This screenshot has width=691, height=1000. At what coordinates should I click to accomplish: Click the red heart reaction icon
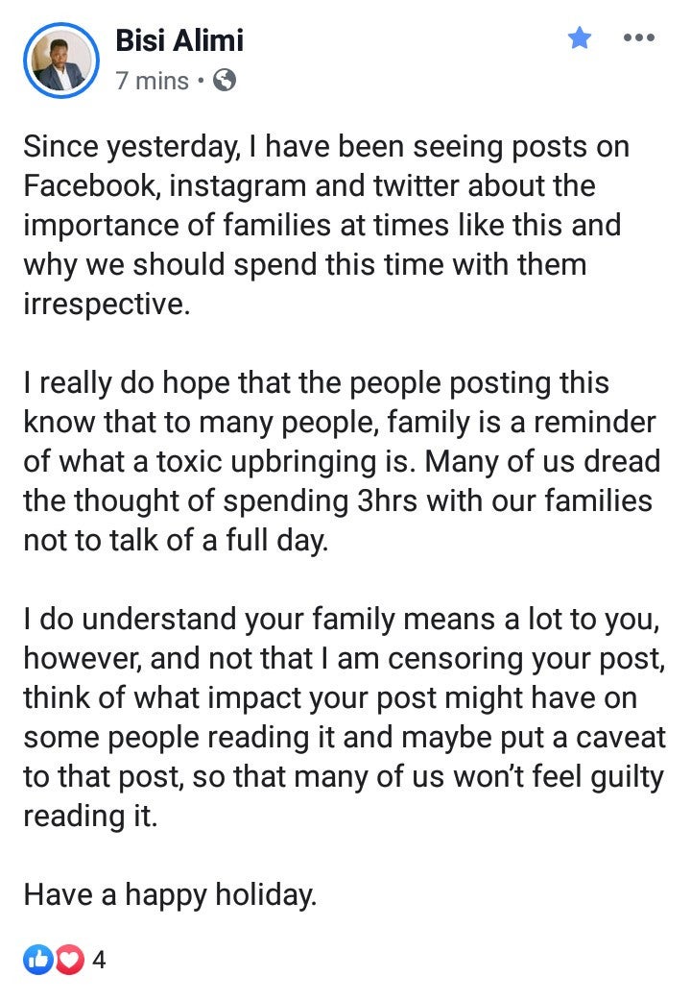69,960
